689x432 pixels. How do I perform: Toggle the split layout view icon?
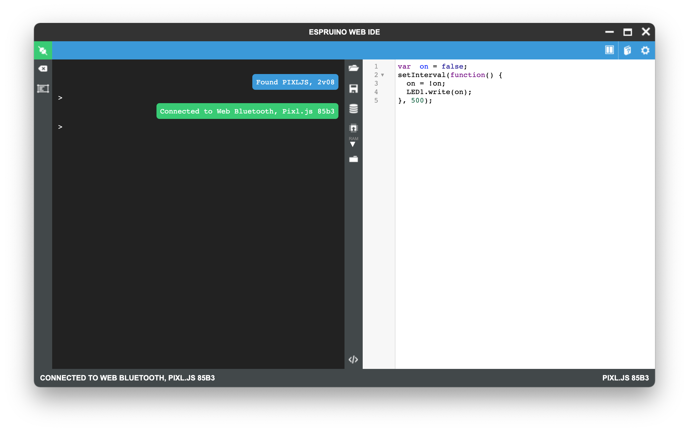point(609,50)
